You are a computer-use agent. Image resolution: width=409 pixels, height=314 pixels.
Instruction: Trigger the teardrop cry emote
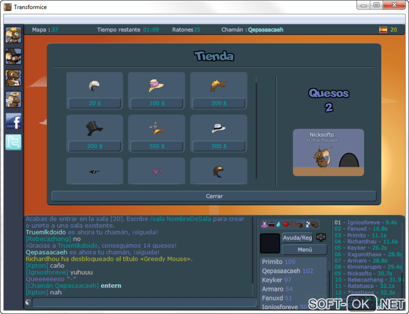tap(279, 224)
